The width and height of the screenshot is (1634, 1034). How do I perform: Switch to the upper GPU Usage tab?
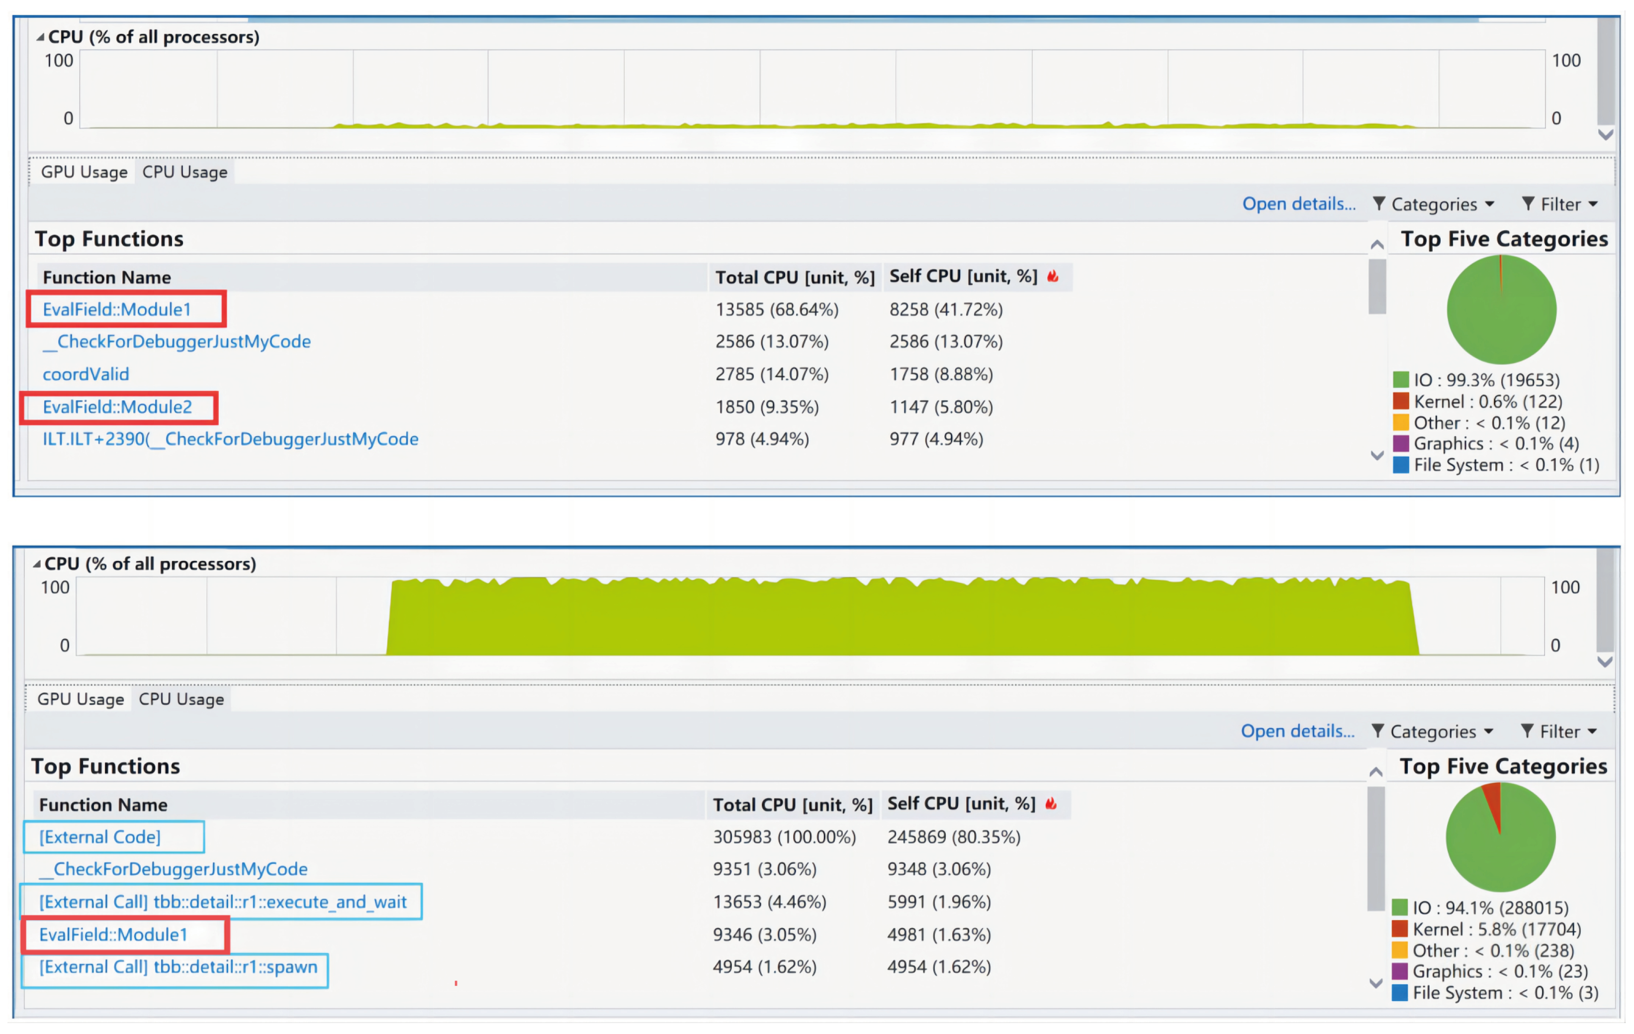coord(84,172)
